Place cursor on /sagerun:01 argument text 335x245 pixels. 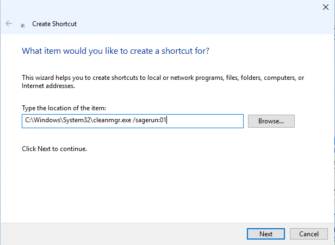coord(149,120)
